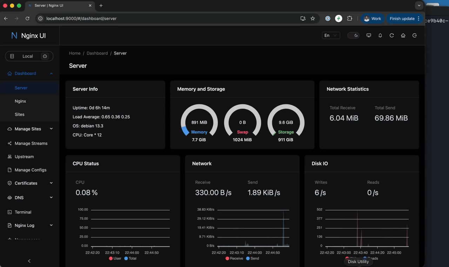Open the tab search dropdown in title bar
The height and width of the screenshot is (267, 449).
[x=419, y=6]
